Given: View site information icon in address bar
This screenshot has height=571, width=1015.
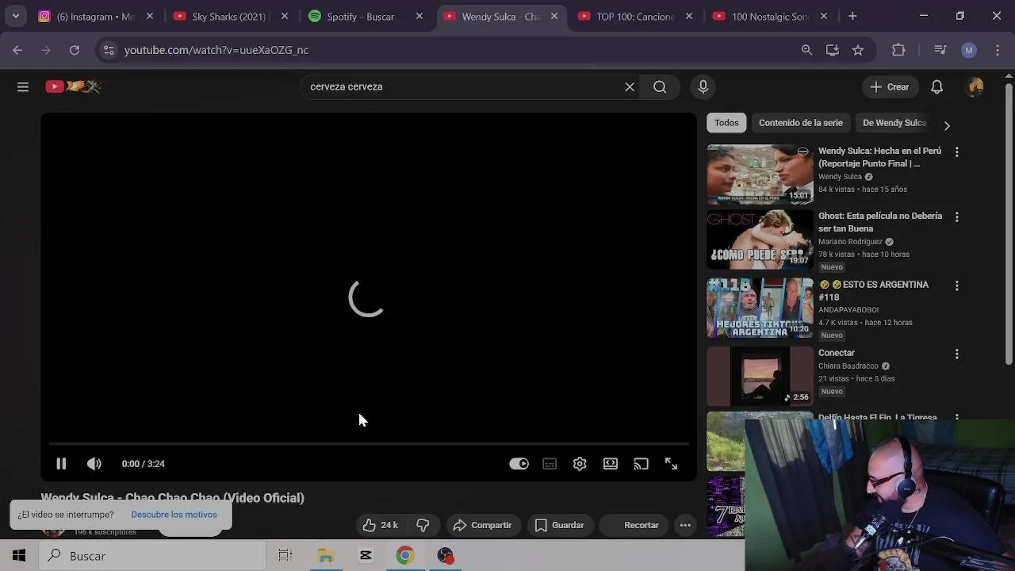Looking at the screenshot, I should point(109,50).
